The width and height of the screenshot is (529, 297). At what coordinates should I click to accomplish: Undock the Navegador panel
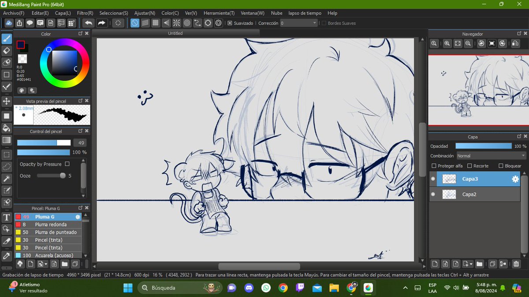pos(520,33)
